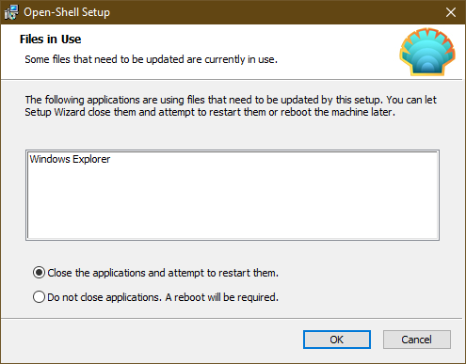Select Windows Explorer in the applications list
This screenshot has height=364, width=466.
tap(70, 159)
